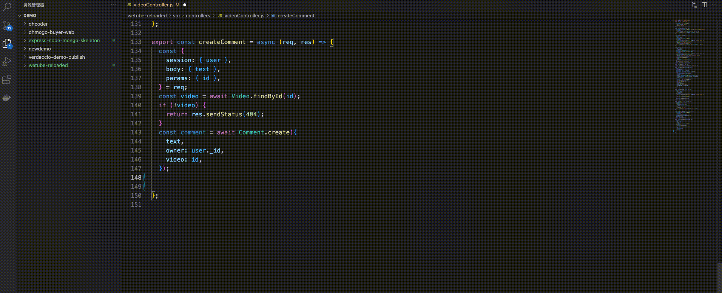Open the Search view in activity bar
The height and width of the screenshot is (293, 722).
tap(7, 7)
